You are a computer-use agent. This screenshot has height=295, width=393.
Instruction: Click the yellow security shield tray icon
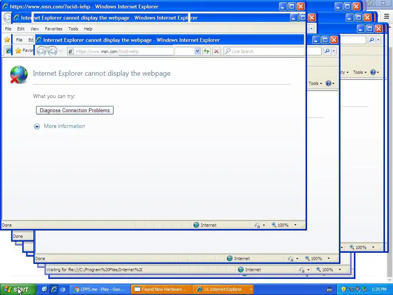tap(343, 289)
